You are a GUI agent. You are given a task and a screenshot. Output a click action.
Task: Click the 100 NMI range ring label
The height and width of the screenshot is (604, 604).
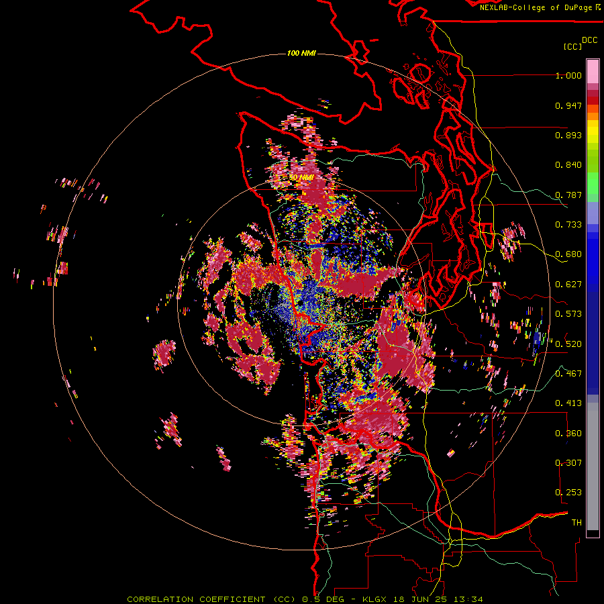point(301,53)
